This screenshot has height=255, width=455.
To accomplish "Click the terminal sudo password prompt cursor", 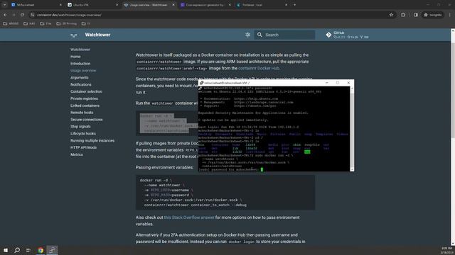I will click(x=262, y=169).
